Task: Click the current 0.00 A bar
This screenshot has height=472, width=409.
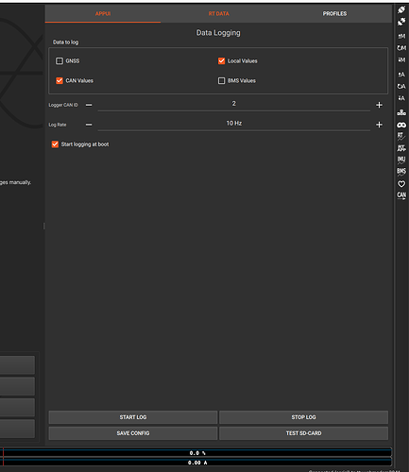Action: pos(197,463)
